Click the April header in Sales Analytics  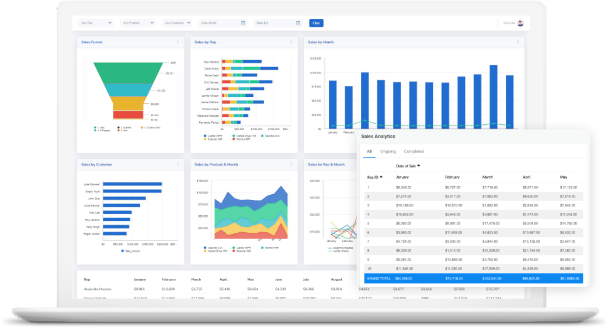coord(526,177)
